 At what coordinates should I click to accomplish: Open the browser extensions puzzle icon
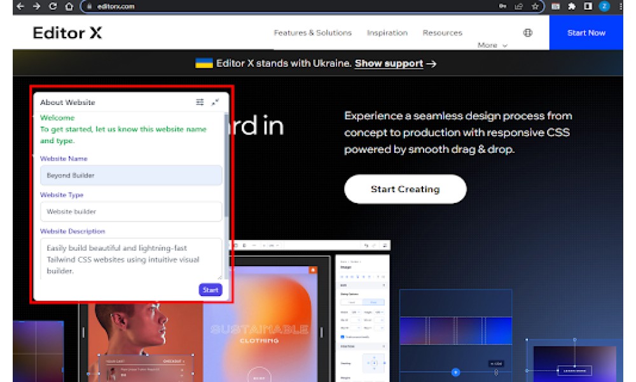[572, 6]
